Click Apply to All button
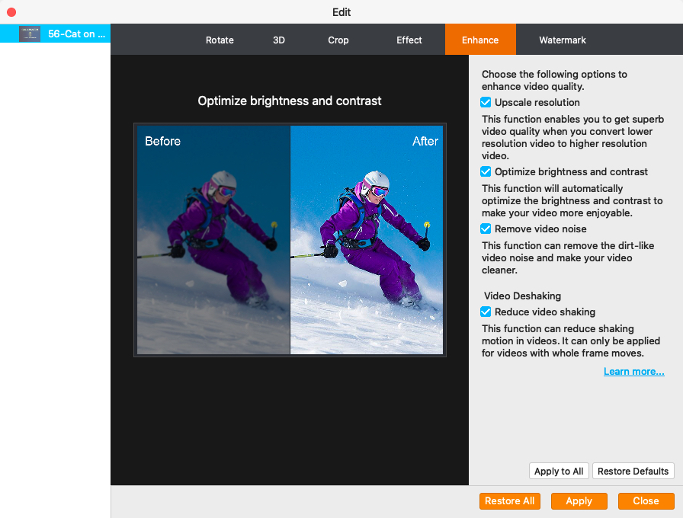The height and width of the screenshot is (518, 683). (x=559, y=471)
